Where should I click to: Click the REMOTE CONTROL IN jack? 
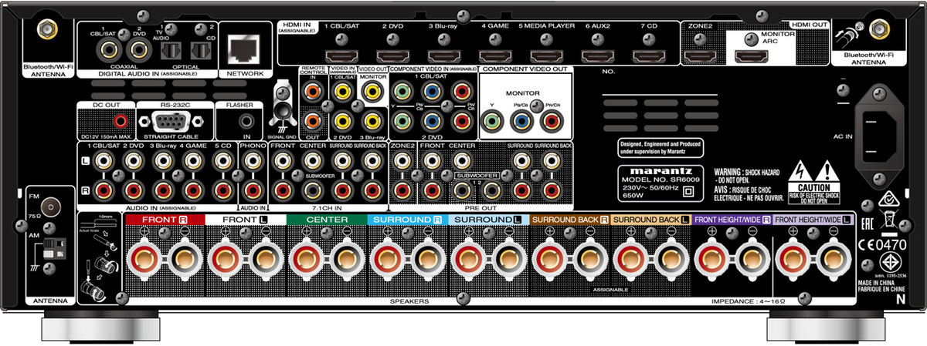[311, 91]
